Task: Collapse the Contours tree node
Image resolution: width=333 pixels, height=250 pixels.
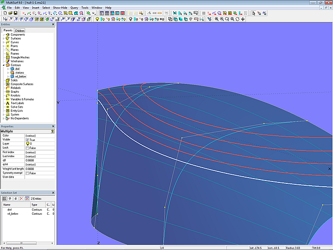Action: [x=4, y=65]
